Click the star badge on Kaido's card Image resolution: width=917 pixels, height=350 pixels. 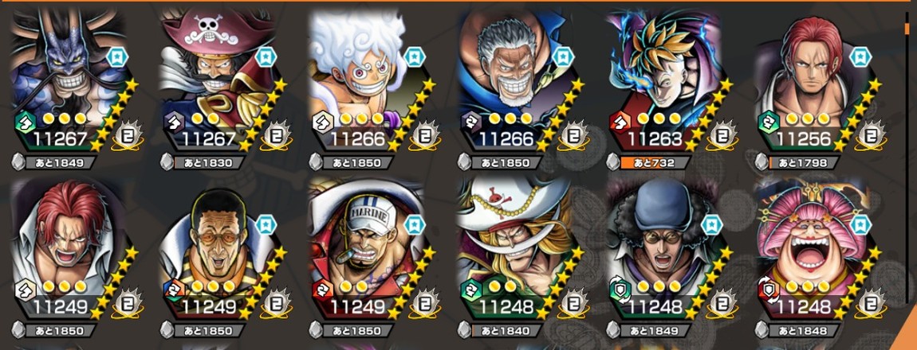point(117,56)
